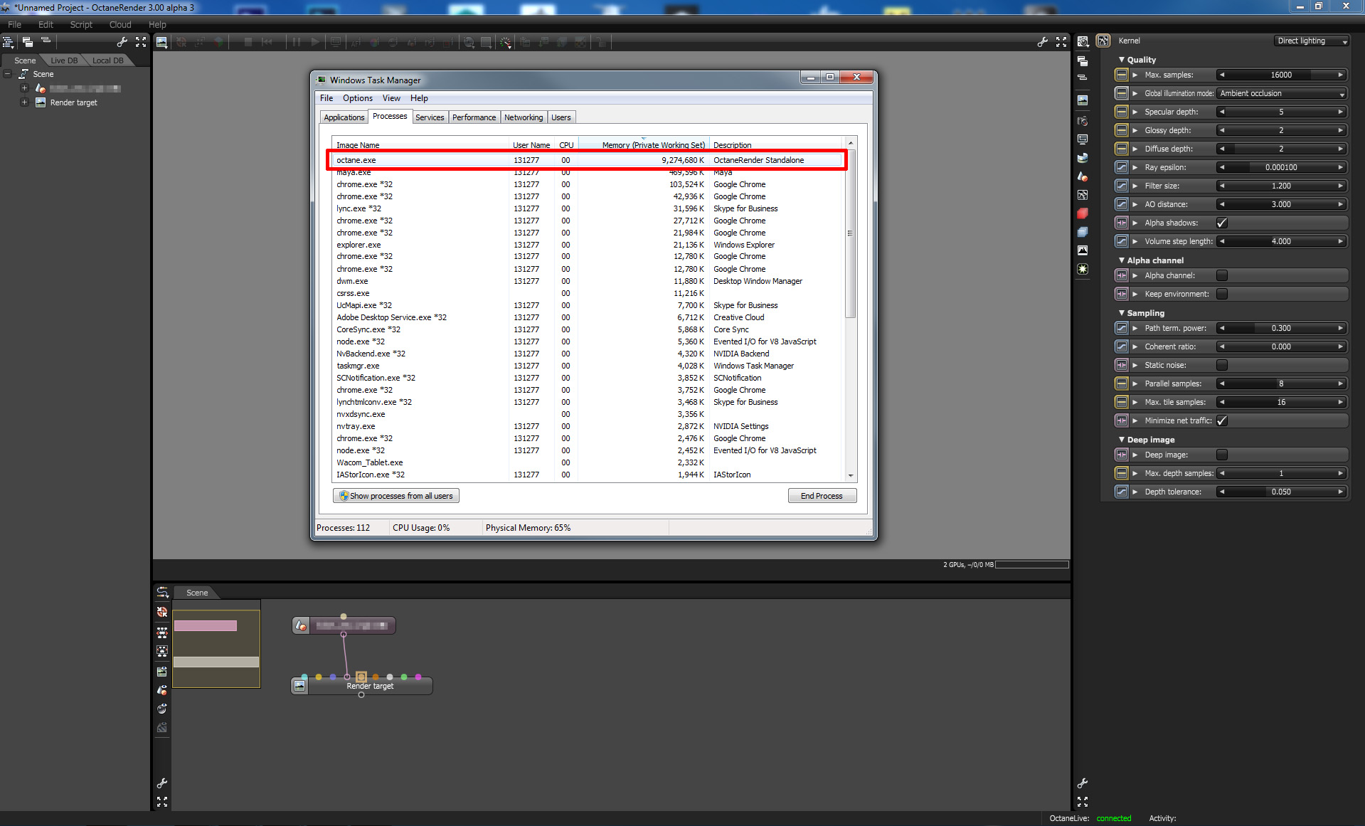
Task: Collapse the Quality section
Action: coord(1122,60)
